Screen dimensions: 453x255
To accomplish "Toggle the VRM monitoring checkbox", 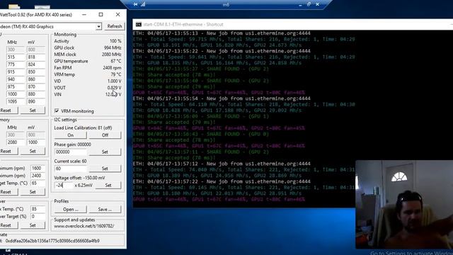I will [x=57, y=110].
